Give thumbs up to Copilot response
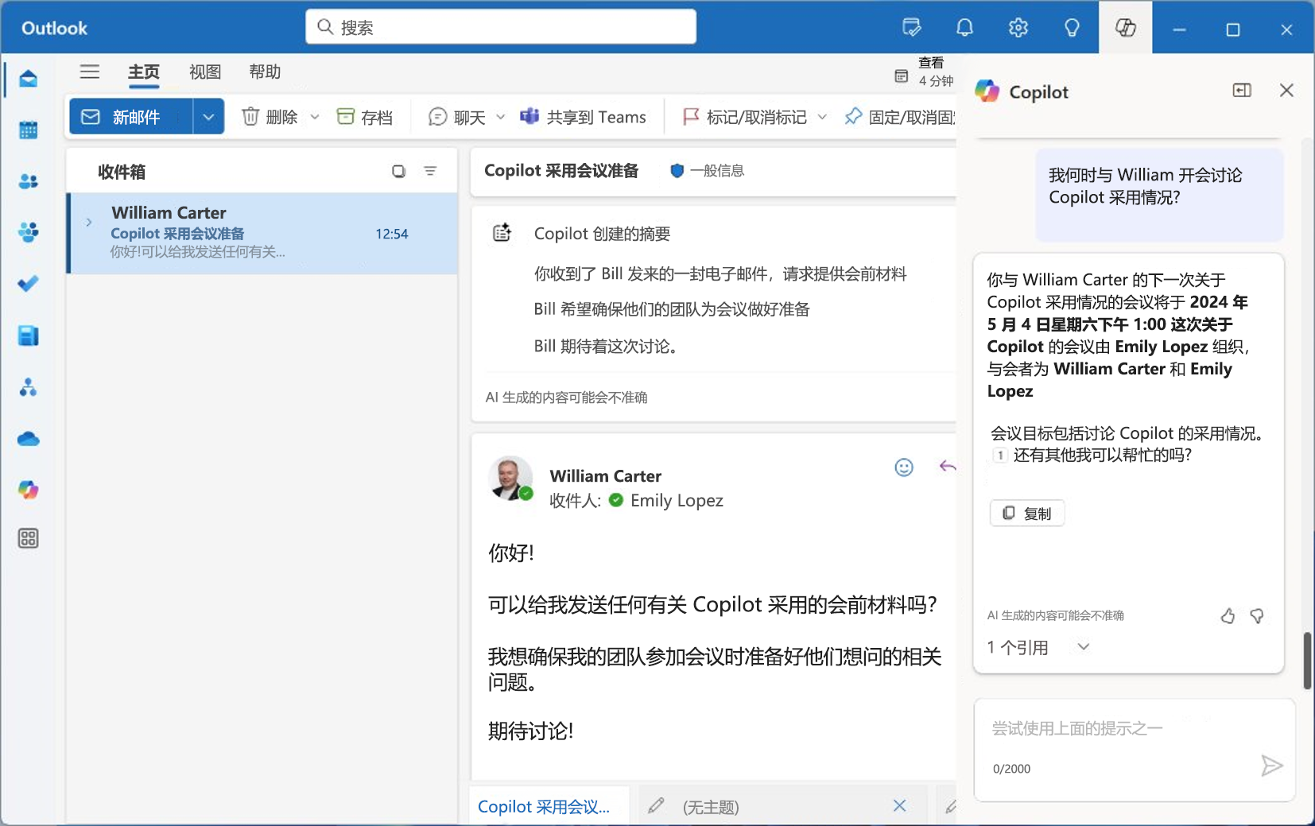Viewport: 1315px width, 826px height. coord(1228,616)
